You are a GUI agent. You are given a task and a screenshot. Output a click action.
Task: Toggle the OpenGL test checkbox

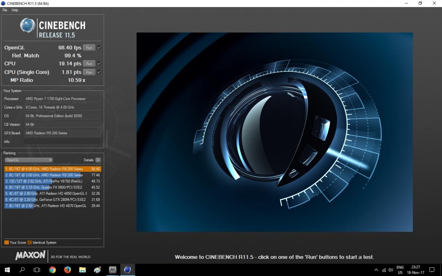coord(99,47)
